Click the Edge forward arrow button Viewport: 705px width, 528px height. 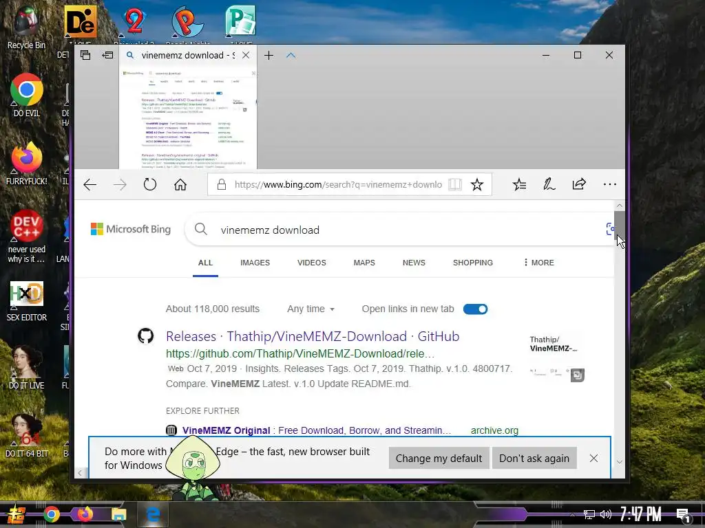(120, 184)
